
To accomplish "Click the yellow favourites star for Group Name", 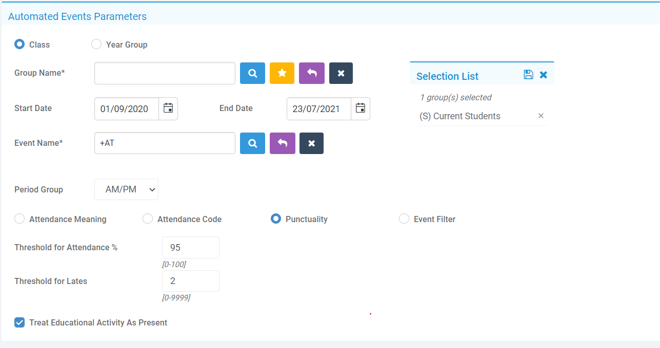I will pyautogui.click(x=282, y=73).
